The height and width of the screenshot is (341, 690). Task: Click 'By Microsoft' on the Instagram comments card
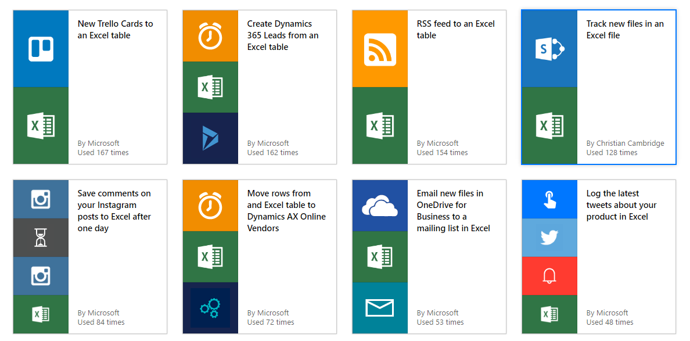coord(99,313)
